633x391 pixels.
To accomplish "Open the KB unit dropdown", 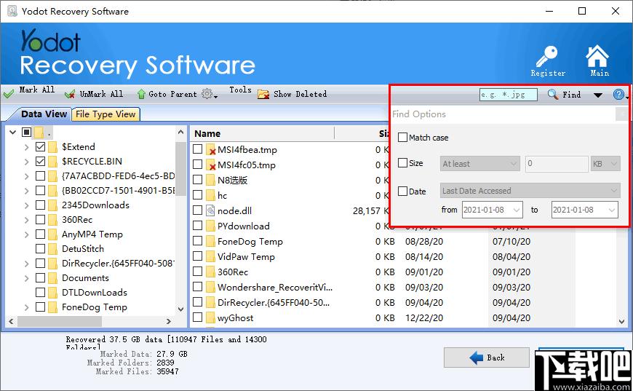I will pyautogui.click(x=605, y=164).
